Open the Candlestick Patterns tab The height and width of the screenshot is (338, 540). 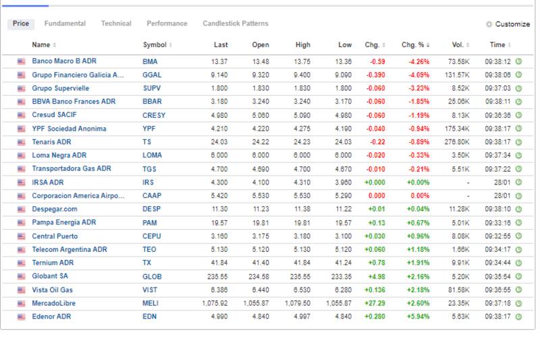[235, 24]
